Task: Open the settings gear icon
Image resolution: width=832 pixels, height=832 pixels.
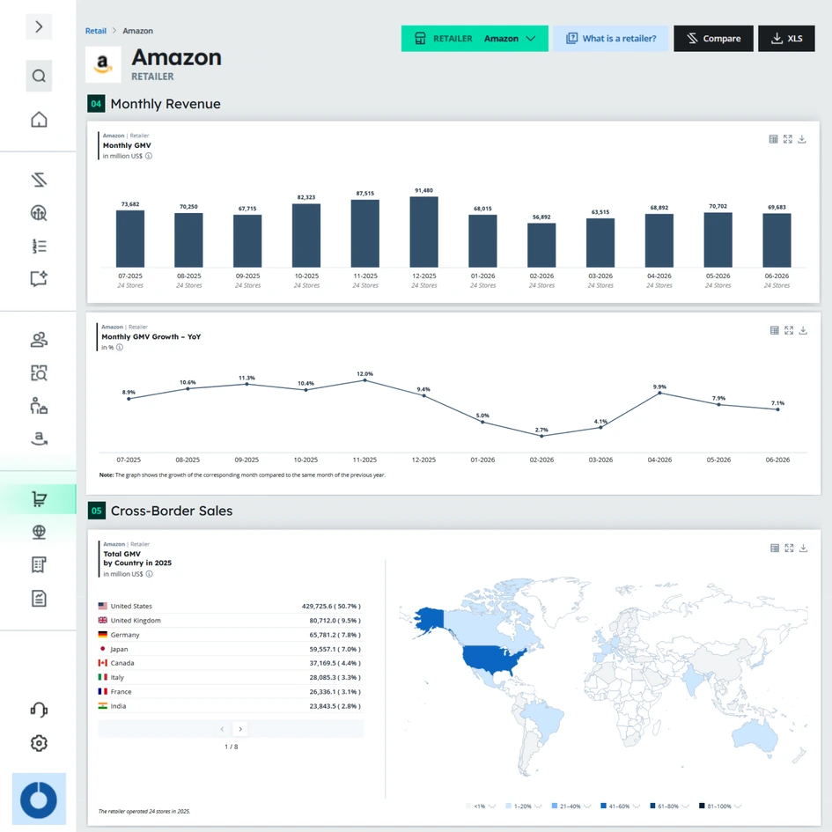Action: point(39,743)
